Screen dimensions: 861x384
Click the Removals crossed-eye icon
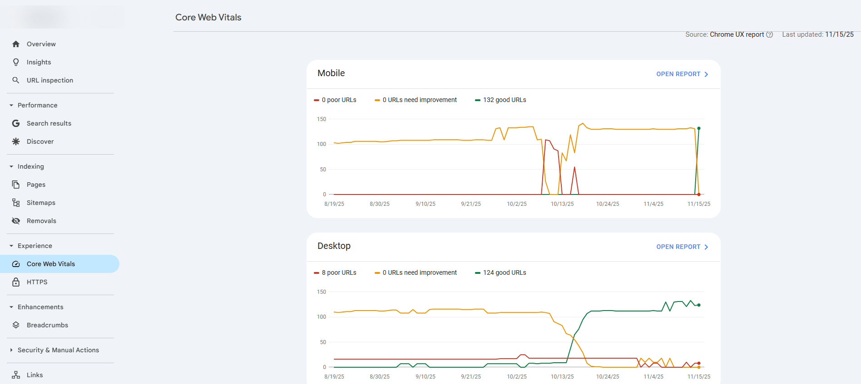pos(16,221)
